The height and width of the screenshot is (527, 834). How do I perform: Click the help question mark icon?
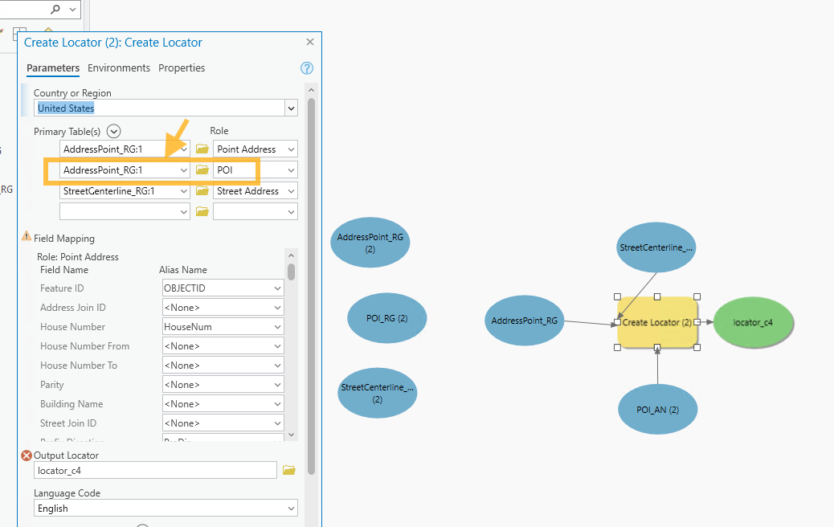coord(306,68)
